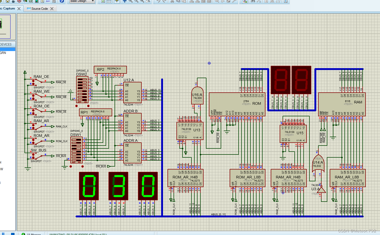Open the Project Notes toolbar icon
Image resolution: width=380 pixels, height=235 pixels.
[54, 1]
